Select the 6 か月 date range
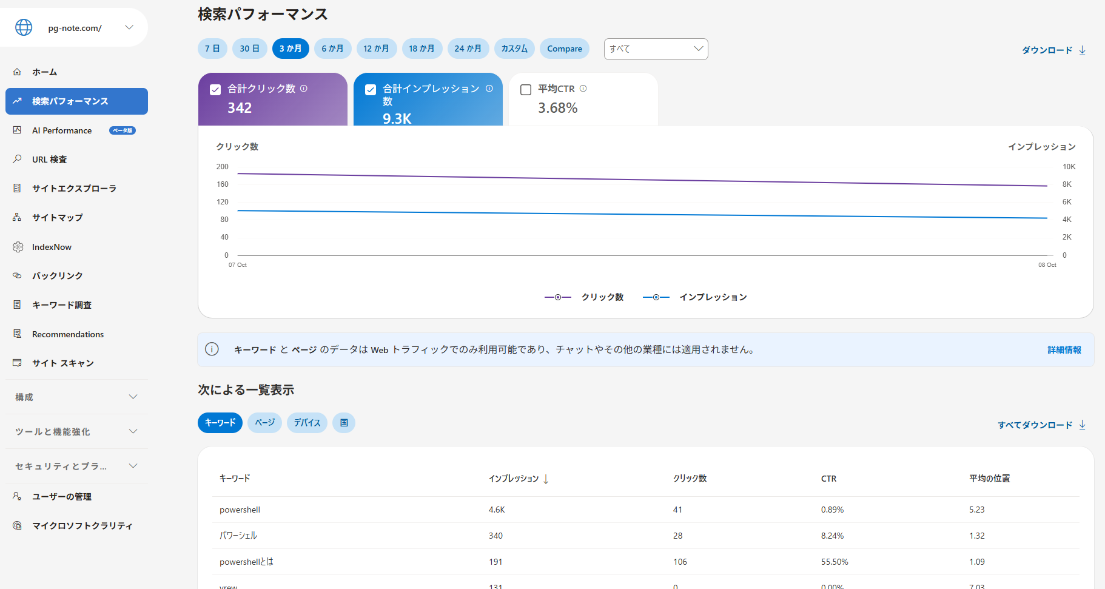Image resolution: width=1105 pixels, height=589 pixels. 332,49
